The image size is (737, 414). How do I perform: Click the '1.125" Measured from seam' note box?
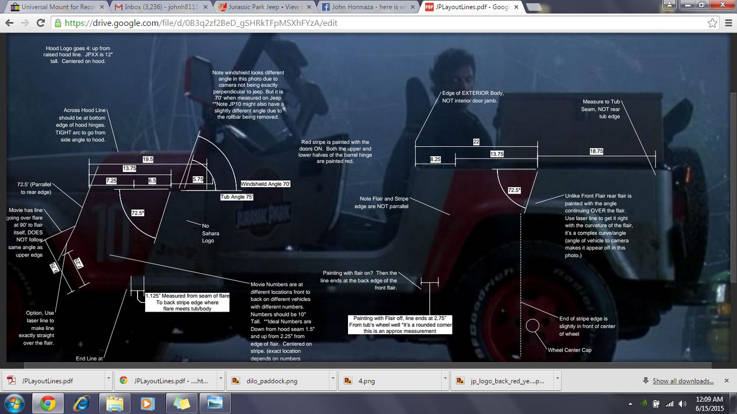click(x=187, y=302)
